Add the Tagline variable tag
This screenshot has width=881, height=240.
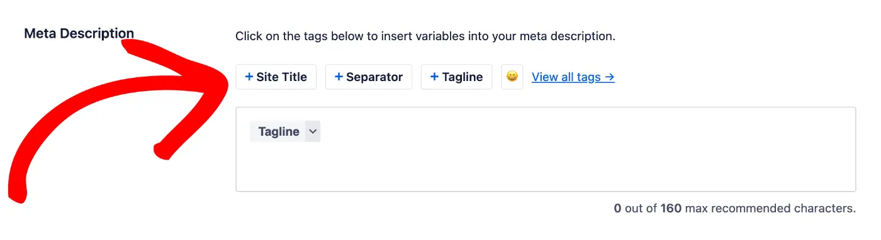click(457, 77)
